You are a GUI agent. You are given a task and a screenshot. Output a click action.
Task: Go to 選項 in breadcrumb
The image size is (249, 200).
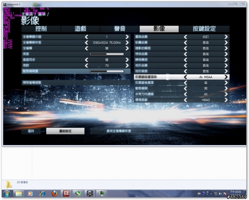pos(42,14)
